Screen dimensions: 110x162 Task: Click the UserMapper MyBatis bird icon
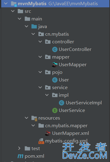(x=55, y=65)
